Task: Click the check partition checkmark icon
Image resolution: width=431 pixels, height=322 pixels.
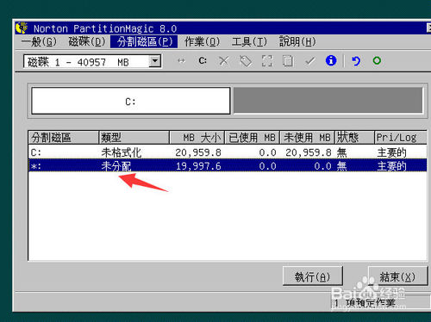Action: [x=309, y=61]
